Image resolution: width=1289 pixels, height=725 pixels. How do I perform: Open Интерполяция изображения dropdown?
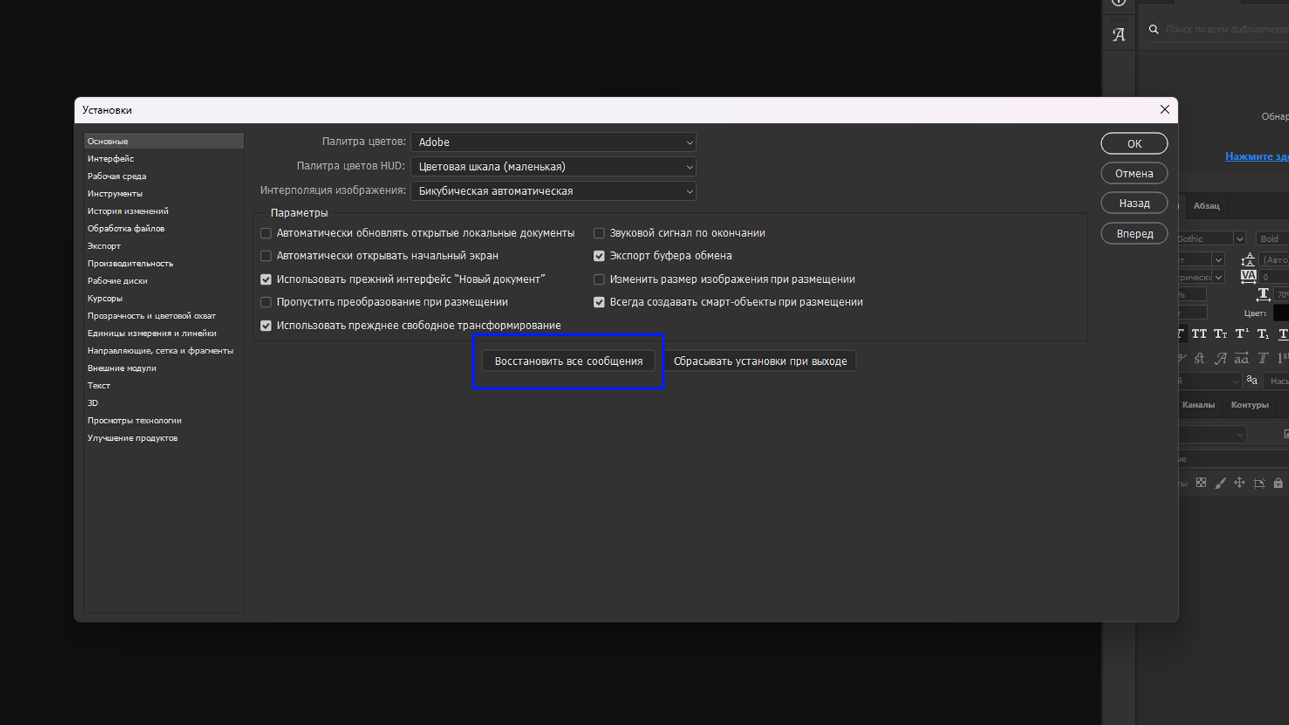(553, 191)
